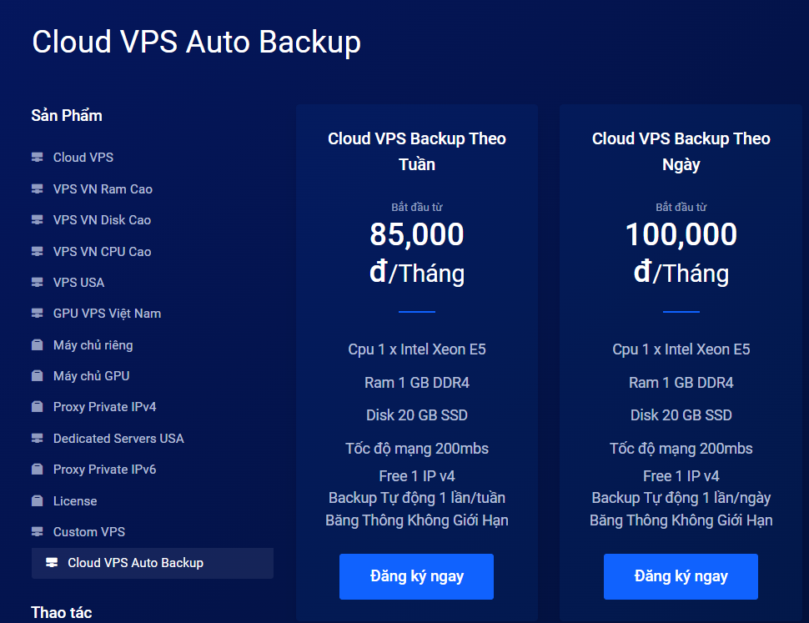Click Đăng ký ngay for the weekly backup plan
809x623 pixels.
(x=416, y=576)
